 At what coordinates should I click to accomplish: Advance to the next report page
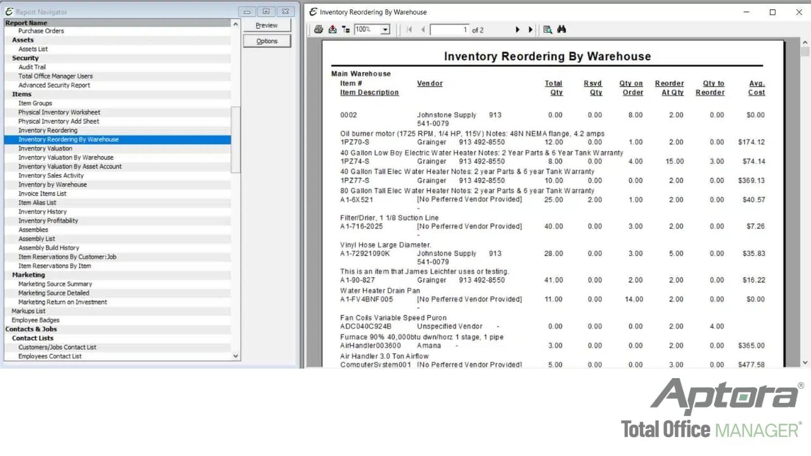518,30
